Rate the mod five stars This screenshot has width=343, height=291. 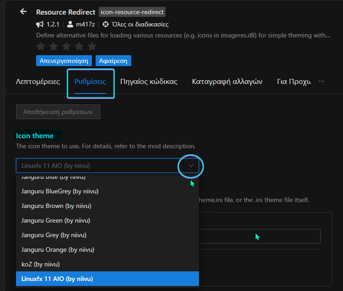92,46
